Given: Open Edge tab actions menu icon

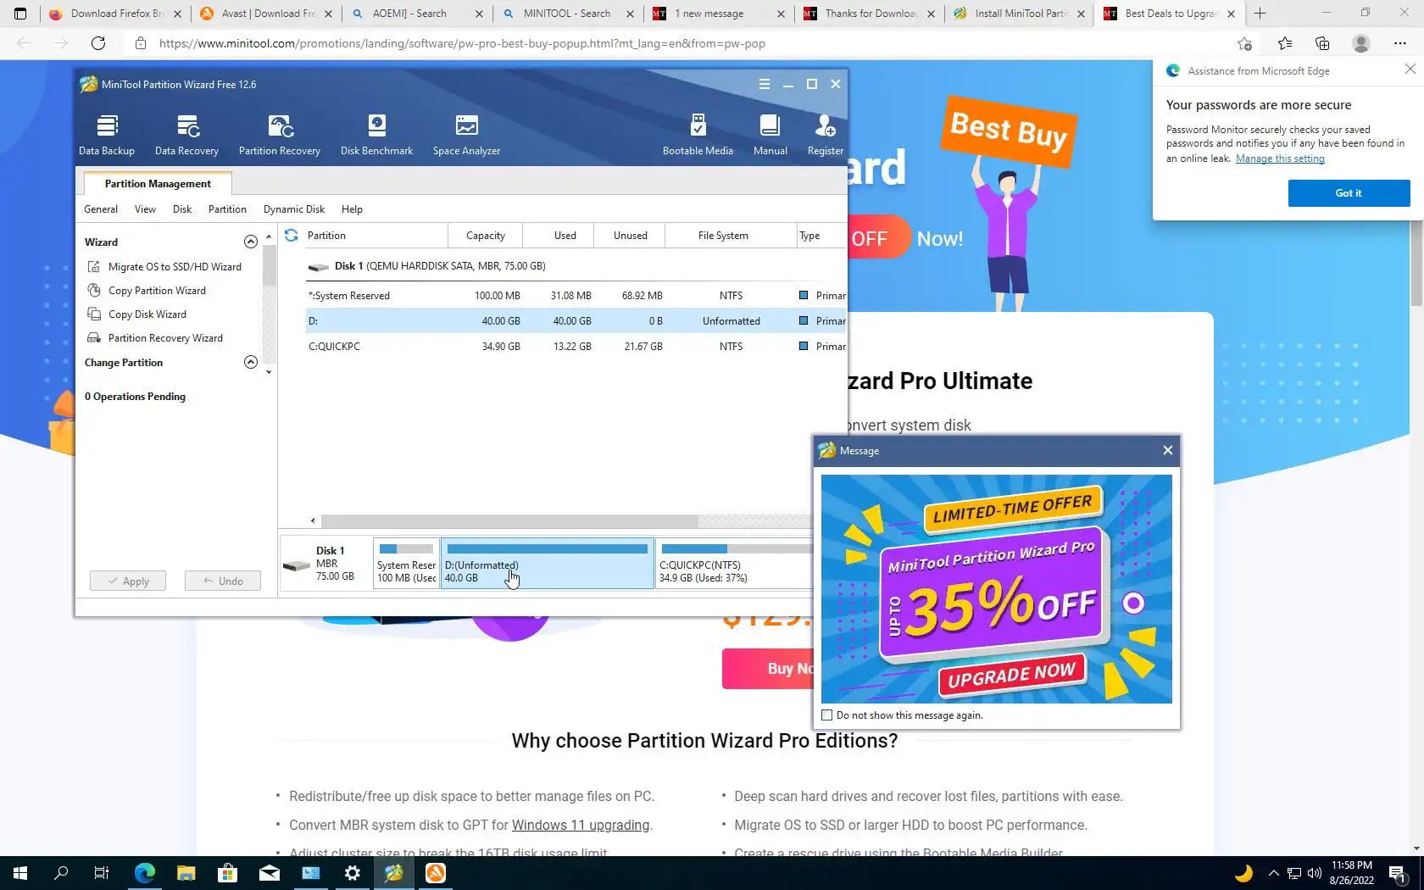Looking at the screenshot, I should point(20,14).
